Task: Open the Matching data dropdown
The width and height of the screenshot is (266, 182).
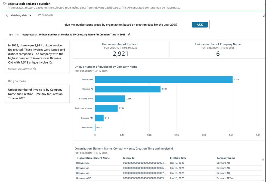Action: (21, 16)
